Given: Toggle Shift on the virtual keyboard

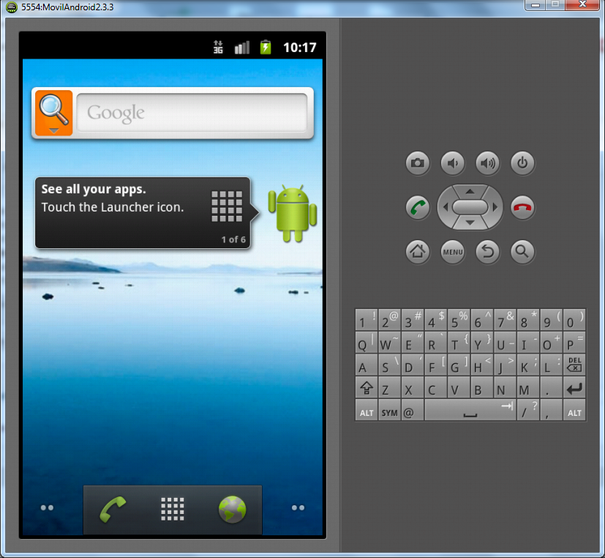Looking at the screenshot, I should [366, 388].
